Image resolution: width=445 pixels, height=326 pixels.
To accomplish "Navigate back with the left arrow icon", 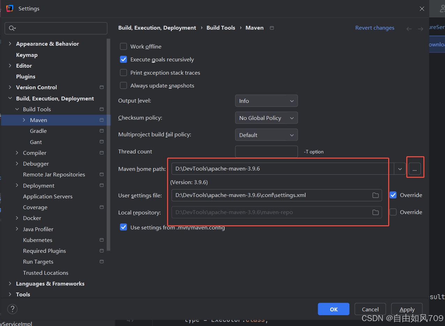I will [x=409, y=29].
